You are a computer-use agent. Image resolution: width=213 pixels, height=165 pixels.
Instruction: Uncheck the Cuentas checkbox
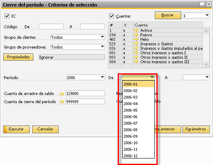tap(112, 16)
